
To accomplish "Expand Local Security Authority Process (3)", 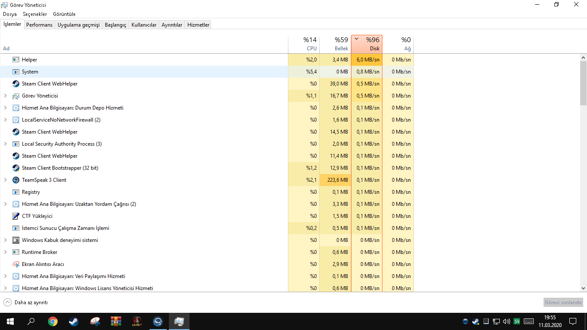I will (5, 144).
